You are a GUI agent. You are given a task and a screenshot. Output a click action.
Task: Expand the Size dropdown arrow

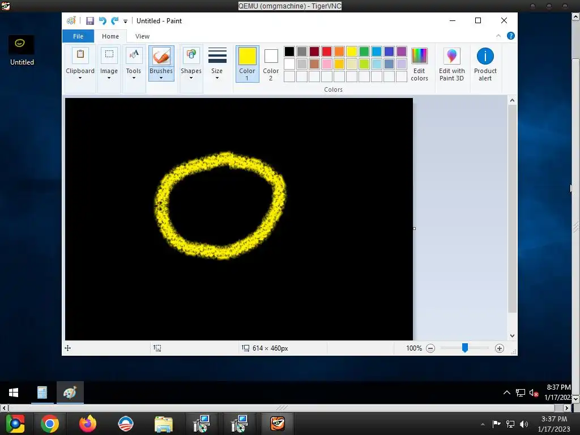217,78
